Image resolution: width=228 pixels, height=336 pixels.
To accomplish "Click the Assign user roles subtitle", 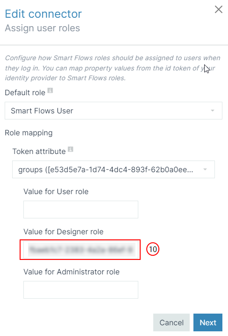I will pyautogui.click(x=43, y=28).
